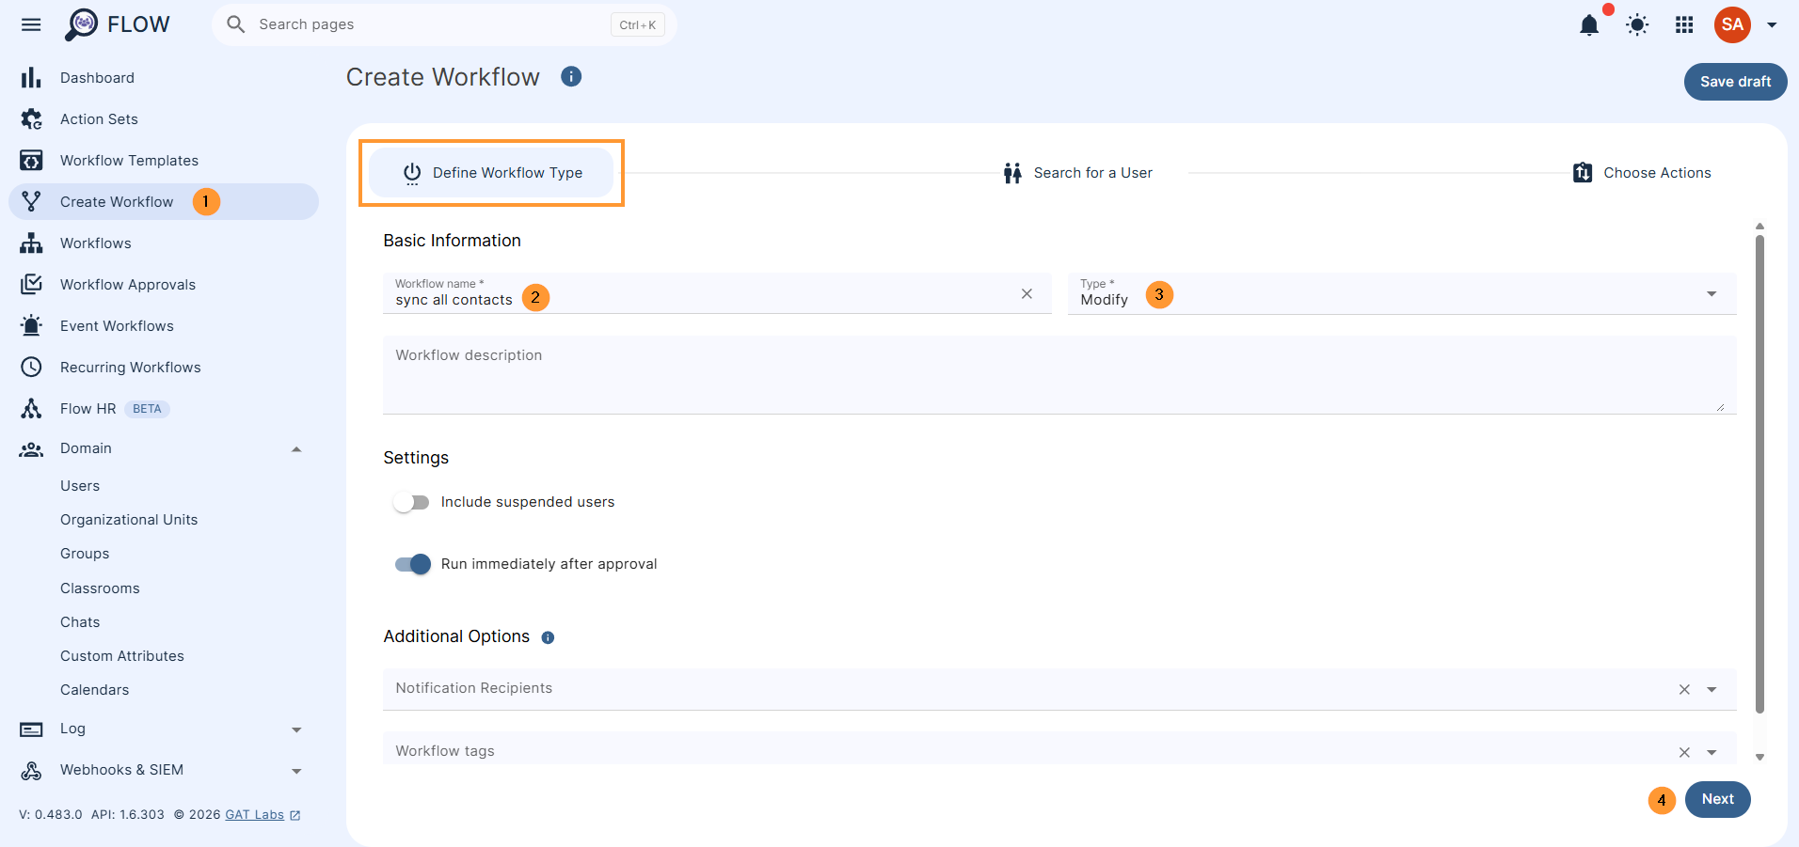Screen dimensions: 1799x847
Task: Click the Action Sets gear icon
Action: 31,119
